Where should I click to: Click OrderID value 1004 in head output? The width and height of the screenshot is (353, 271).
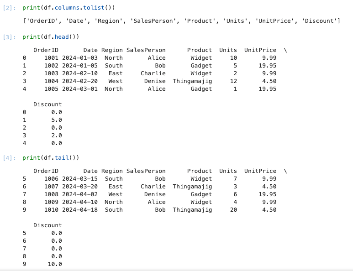tap(51, 81)
